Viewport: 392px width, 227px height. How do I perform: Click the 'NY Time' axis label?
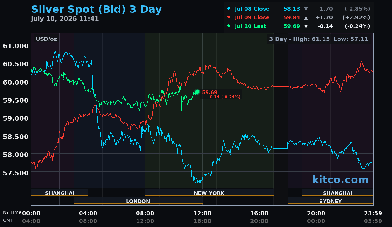coord(12,212)
